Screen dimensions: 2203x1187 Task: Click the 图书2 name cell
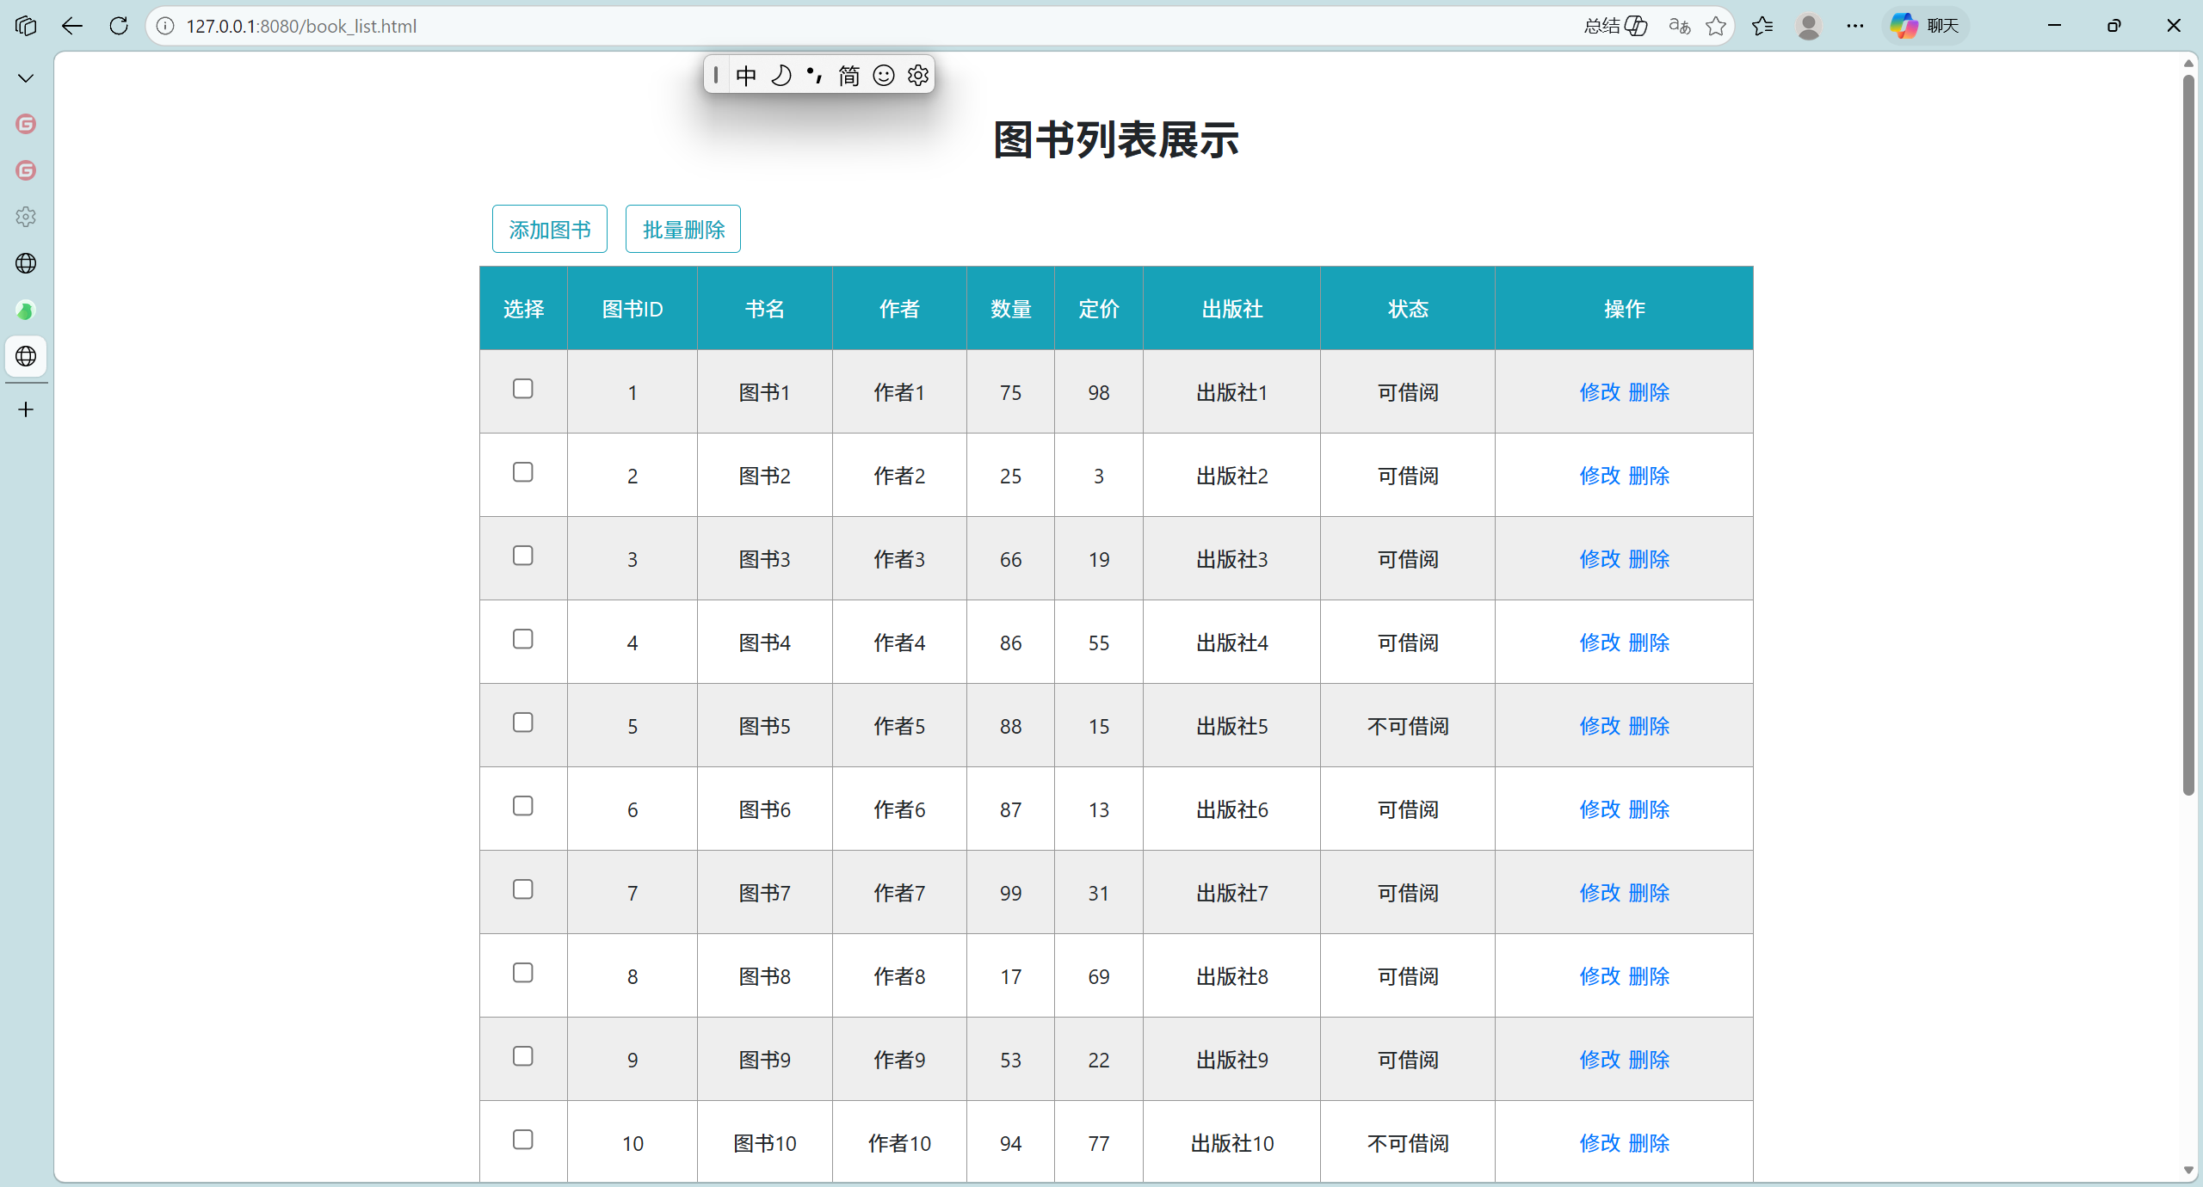(765, 476)
